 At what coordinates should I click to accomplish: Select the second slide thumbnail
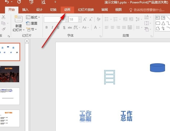coord(10,74)
